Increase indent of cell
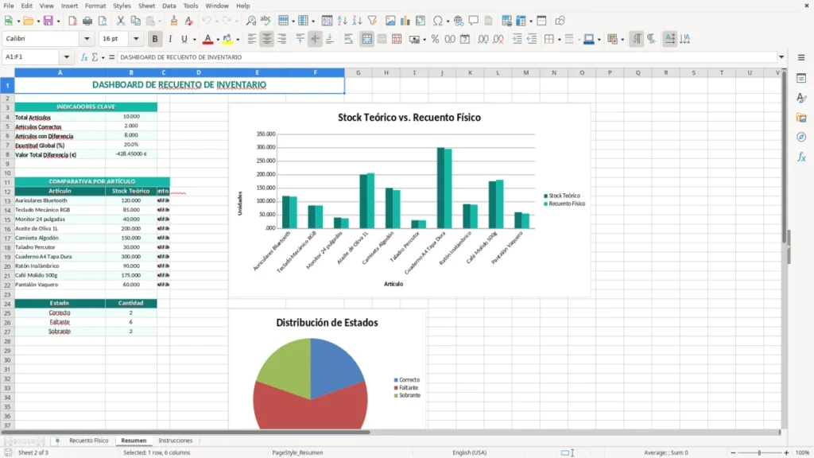The height and width of the screenshot is (458, 814). 517,39
